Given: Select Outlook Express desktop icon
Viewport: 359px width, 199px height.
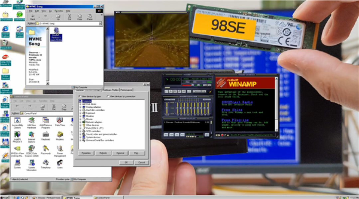Looking at the screenshot, I should [x=20, y=32].
